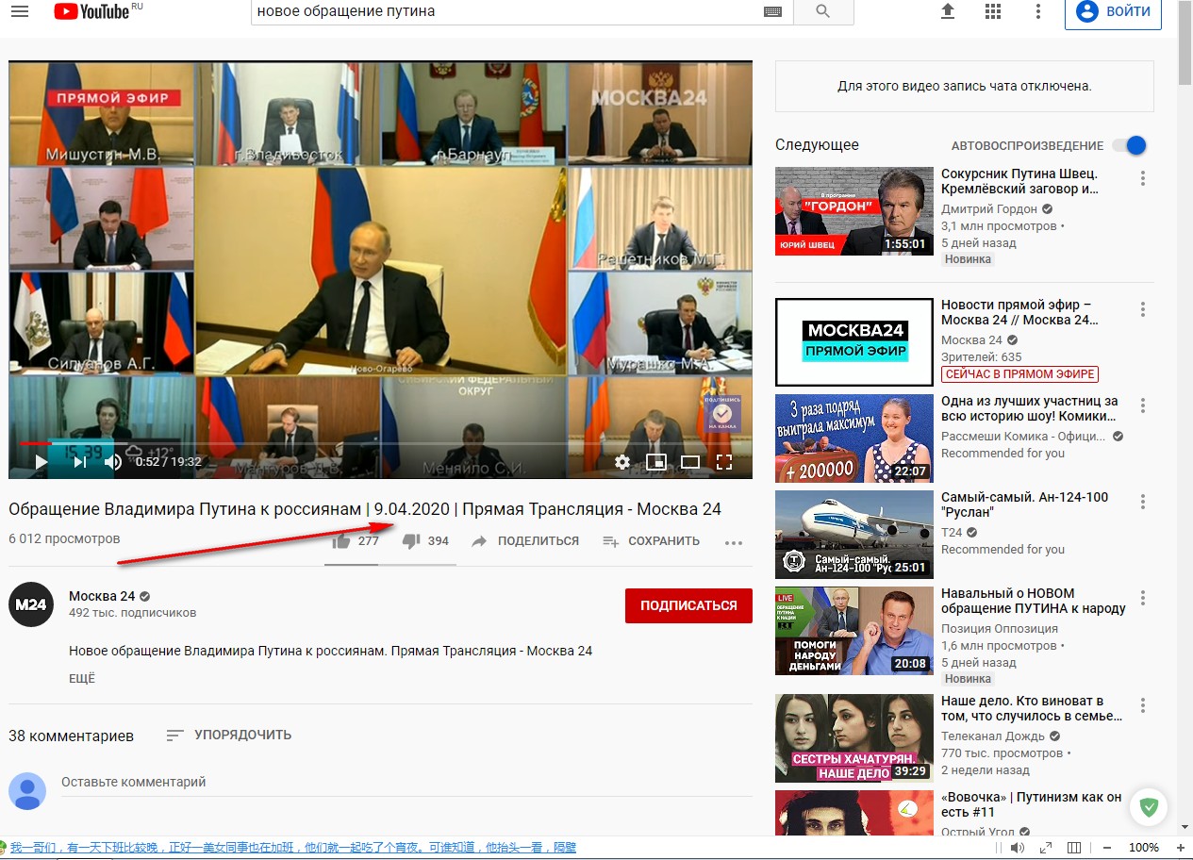Open the Москва 24 channel name link
The image size is (1193, 860).
[102, 596]
